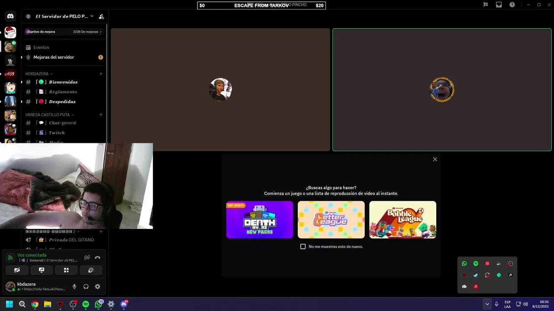Launch the Bobble League activity card
This screenshot has height=311, width=554.
pos(403,219)
